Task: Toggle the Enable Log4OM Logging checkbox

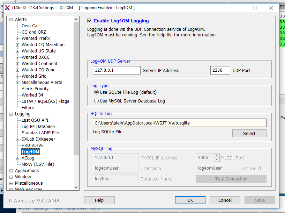Action: point(89,21)
